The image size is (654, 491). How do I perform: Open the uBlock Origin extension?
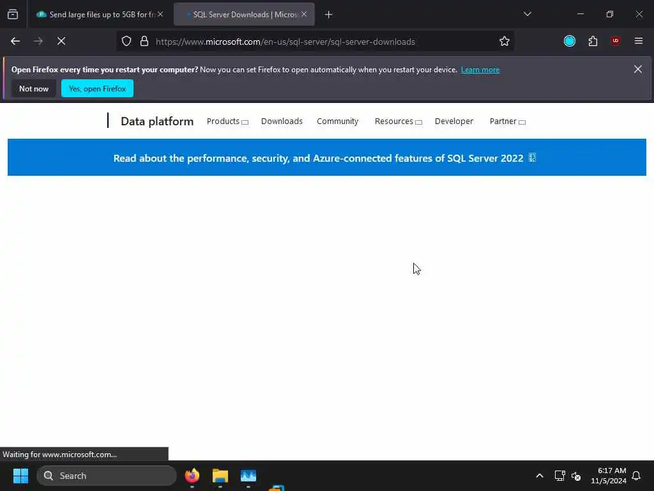pyautogui.click(x=616, y=41)
